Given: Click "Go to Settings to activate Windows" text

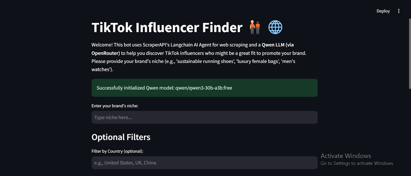Looking at the screenshot, I should pos(357,163).
